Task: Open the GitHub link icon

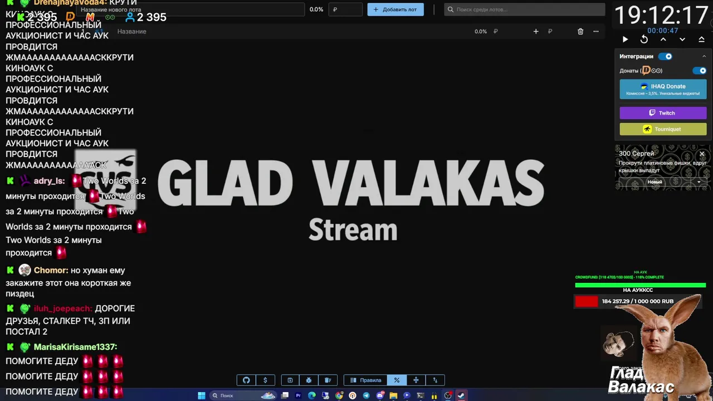Action: pos(246,380)
